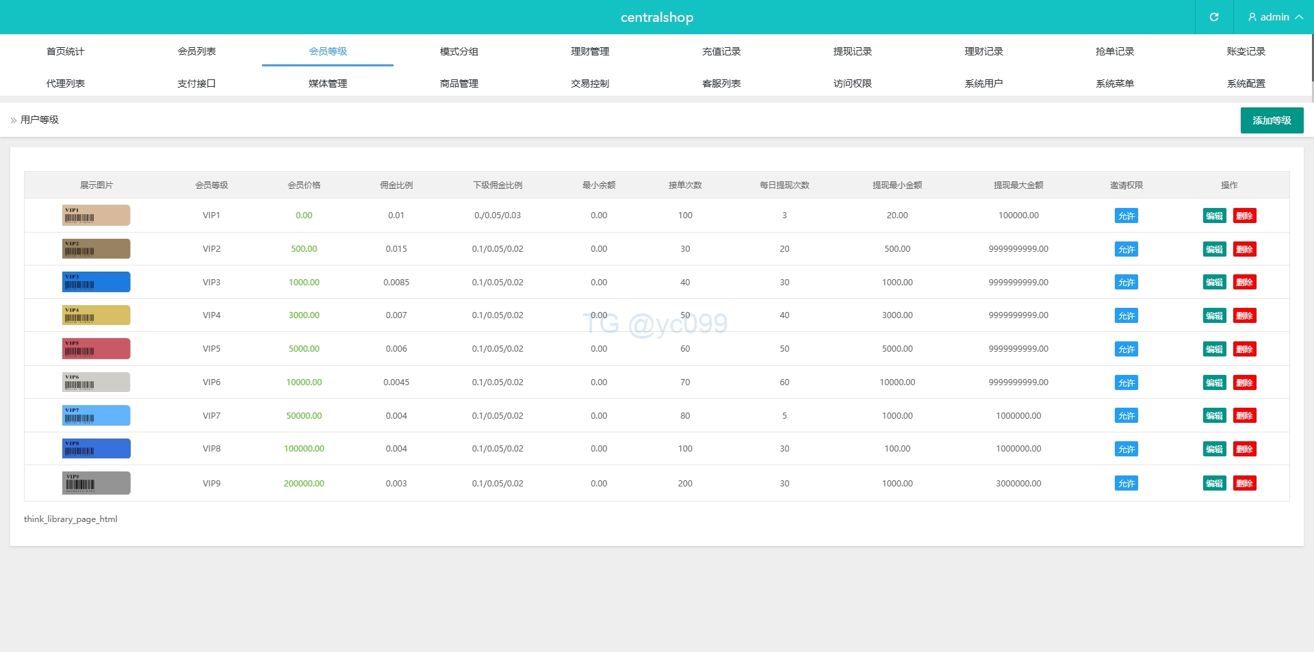Go to 系统配置 menu
This screenshot has width=1314, height=652.
click(1246, 83)
